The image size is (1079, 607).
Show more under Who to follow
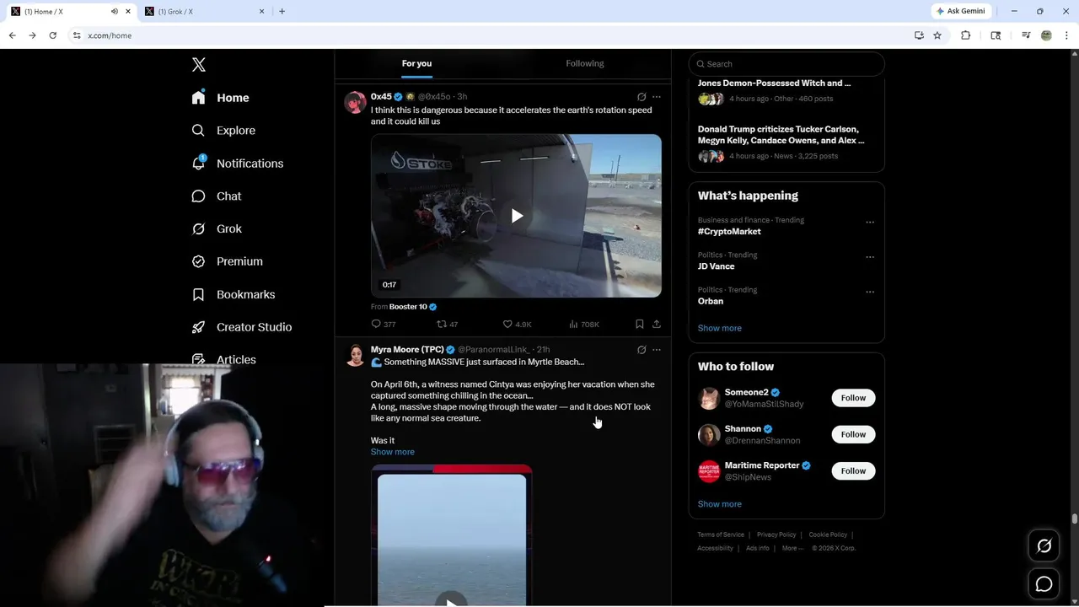pyautogui.click(x=720, y=504)
